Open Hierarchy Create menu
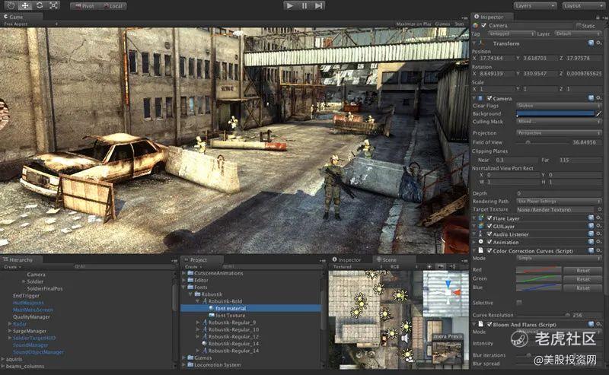 [x=12, y=267]
